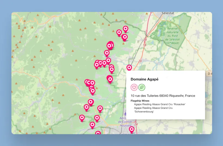The height and width of the screenshot is (146, 223).
Task: Click the leftmost winery pin on the map
Action: (x=82, y=118)
